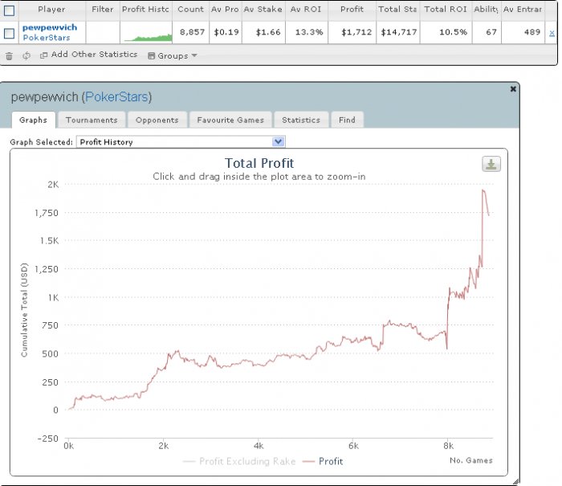
Task: Click the No. Games axis label
Action: 471,460
